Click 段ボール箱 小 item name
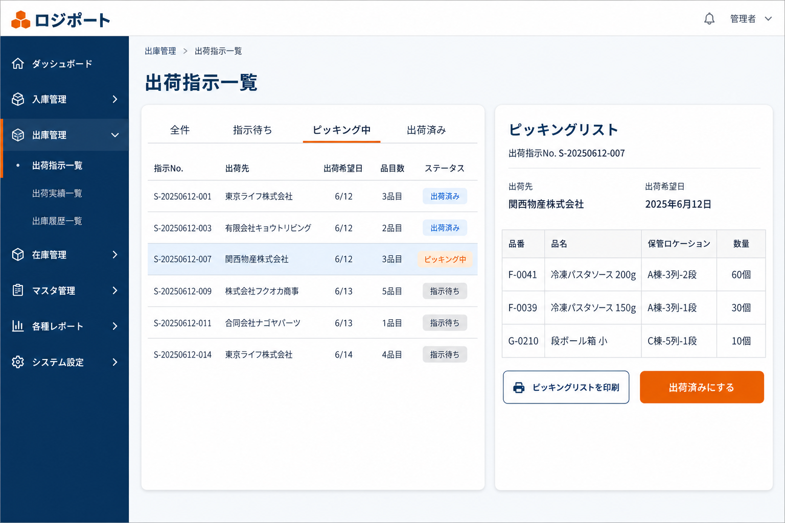Viewport: 785px width, 523px height. click(579, 341)
